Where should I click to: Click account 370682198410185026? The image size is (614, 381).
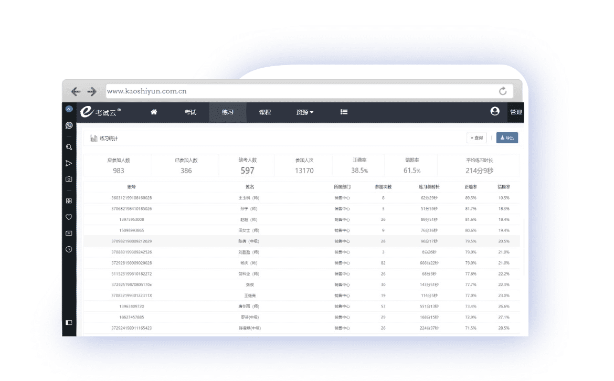(x=132, y=209)
